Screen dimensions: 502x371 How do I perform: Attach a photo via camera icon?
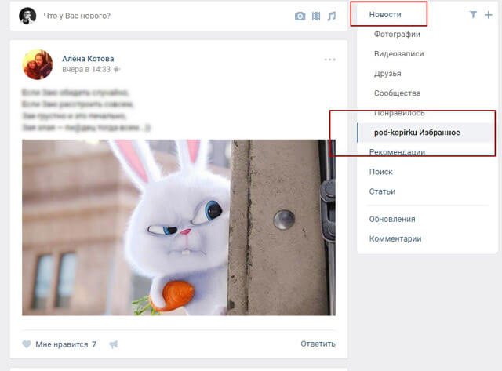click(x=300, y=16)
